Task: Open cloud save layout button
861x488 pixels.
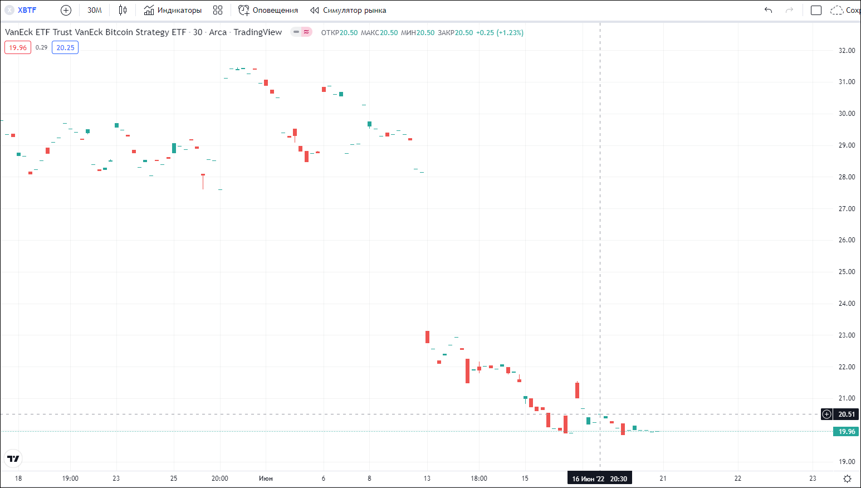Action: [845, 10]
